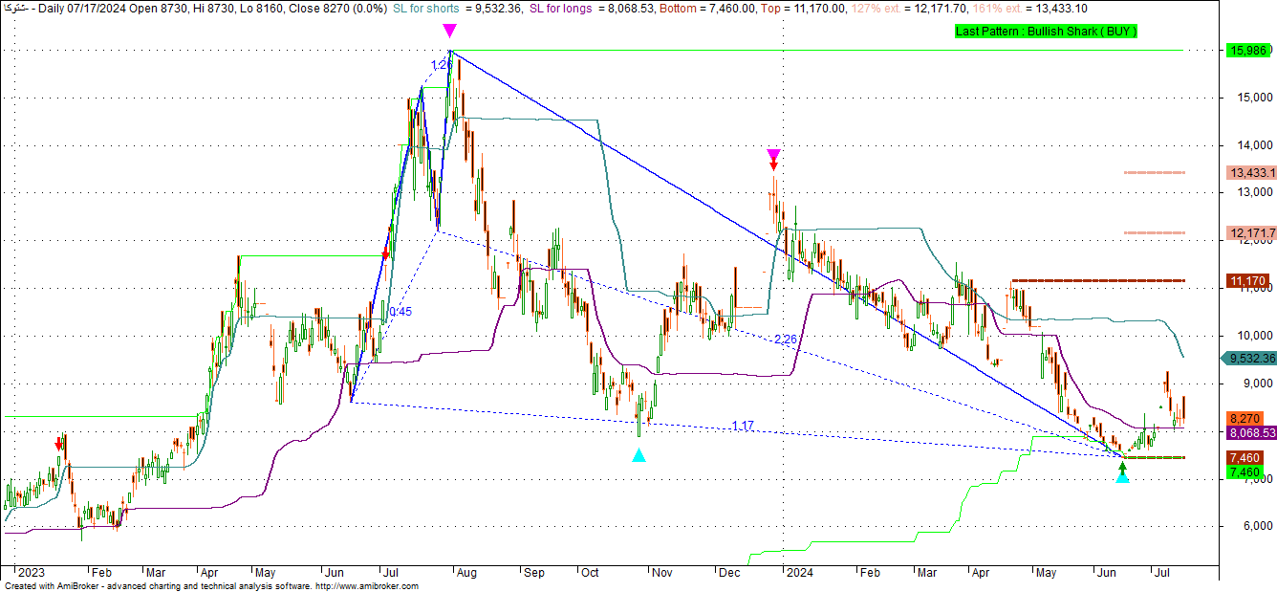This screenshot has height=592, width=1277.
Task: Click the cyan up-triangle below the October low
Action: pyautogui.click(x=638, y=455)
